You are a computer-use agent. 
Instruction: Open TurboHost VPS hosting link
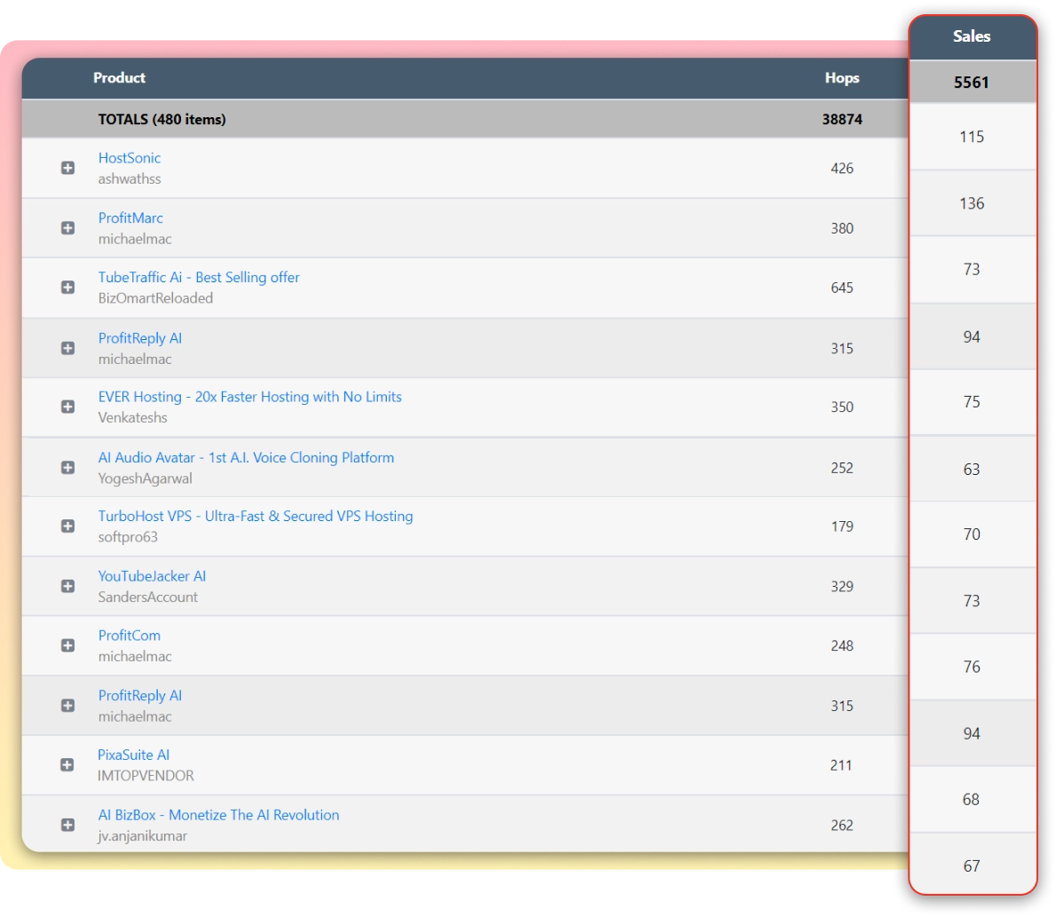click(x=256, y=516)
